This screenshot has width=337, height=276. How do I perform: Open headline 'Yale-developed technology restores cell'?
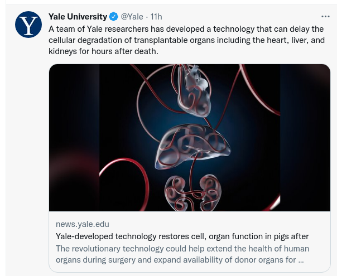click(182, 236)
